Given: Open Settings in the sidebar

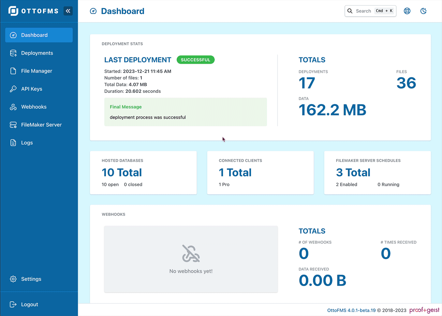Looking at the screenshot, I should click(x=39, y=279).
